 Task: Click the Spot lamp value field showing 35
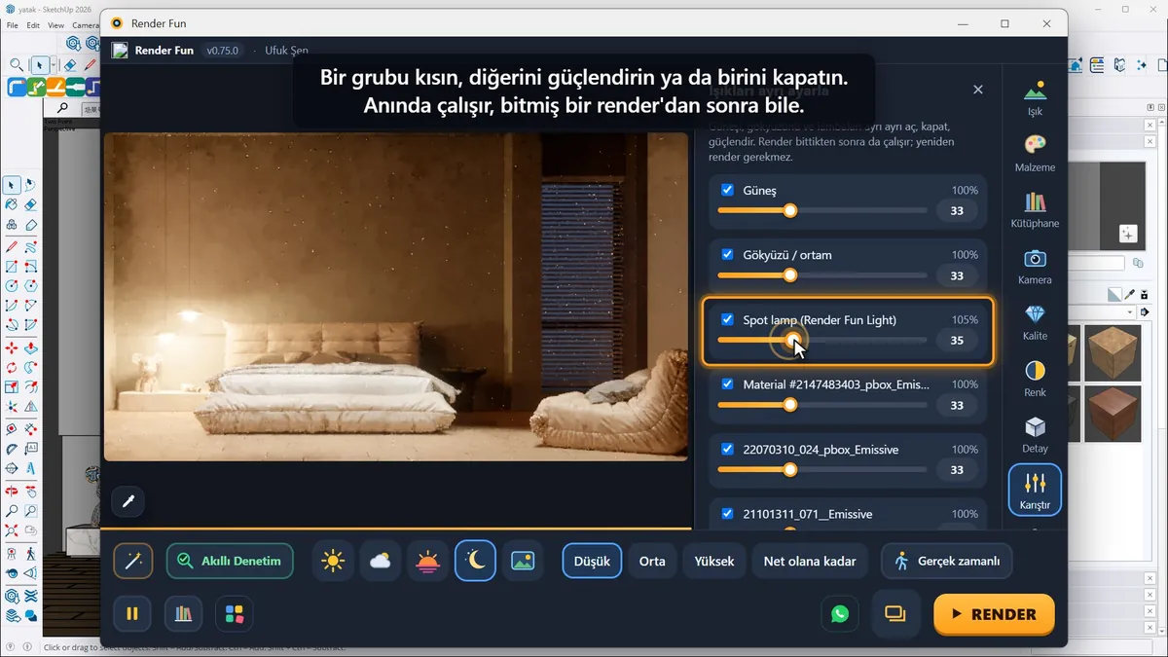pos(957,341)
